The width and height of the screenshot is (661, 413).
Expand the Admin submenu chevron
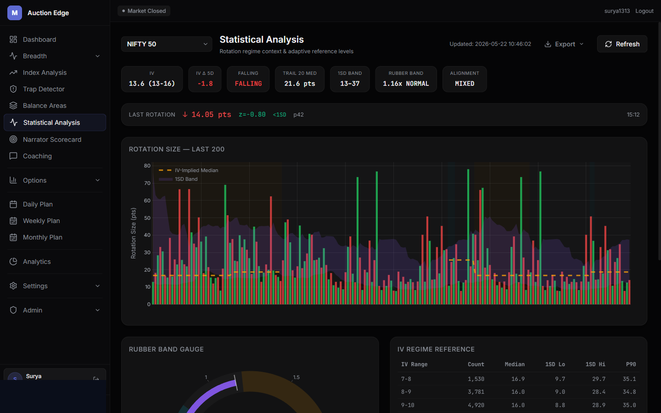point(97,310)
